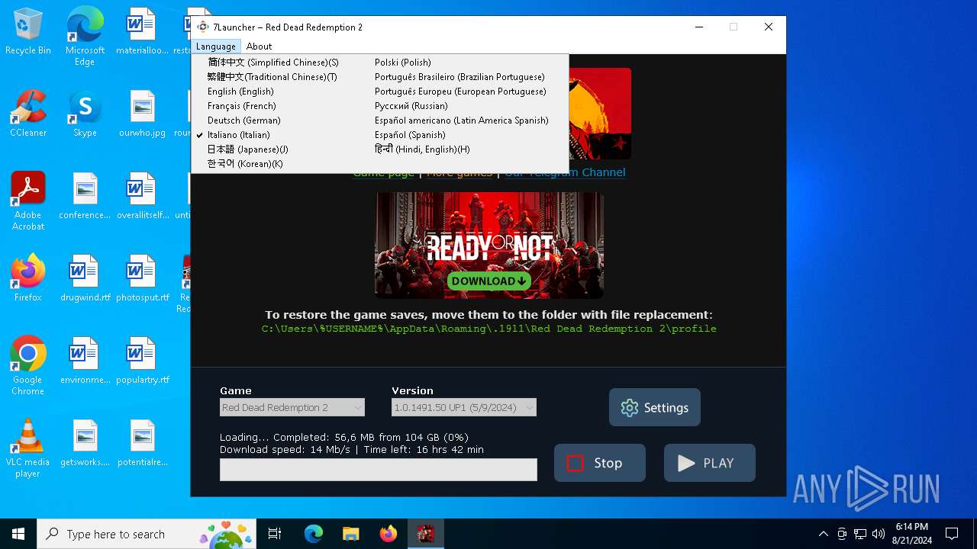Viewport: 977px width, 549px height.
Task: Select environme document on desktop
Action: 85,361
